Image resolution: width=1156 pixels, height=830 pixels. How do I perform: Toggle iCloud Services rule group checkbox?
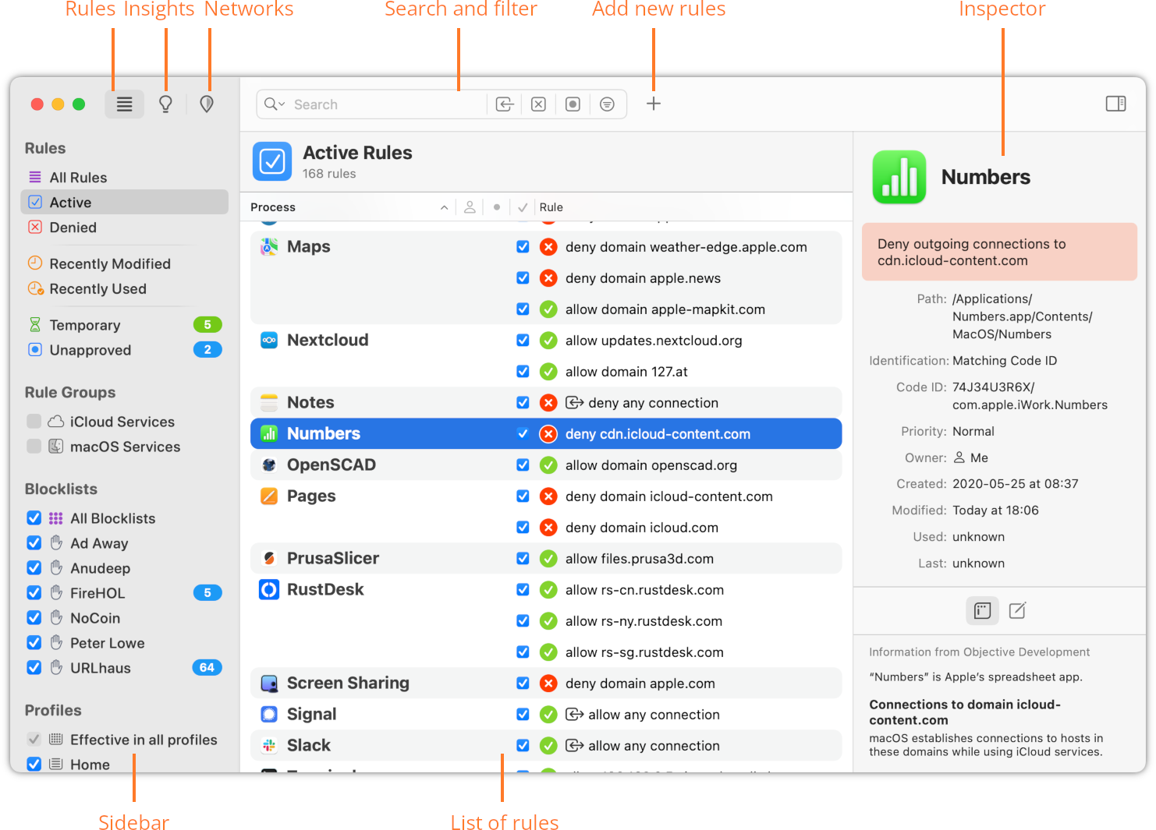click(34, 422)
